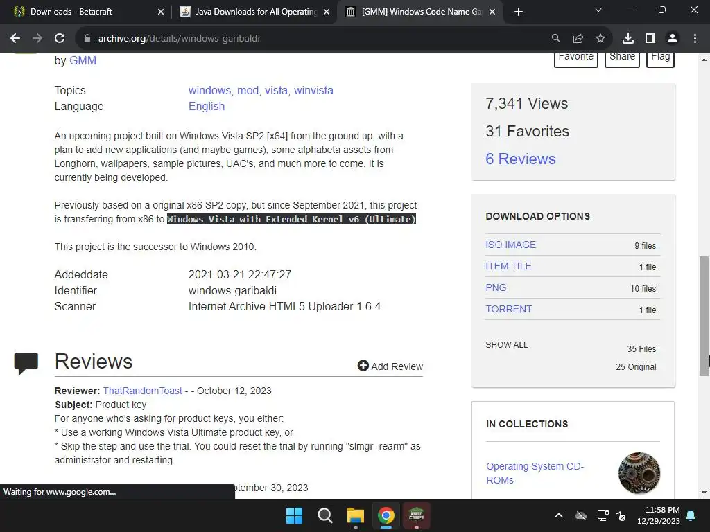Open Betacraft launcher taskbar icon

[416, 515]
